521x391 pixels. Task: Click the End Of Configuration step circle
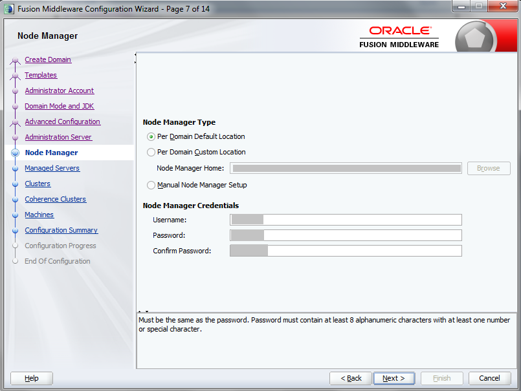tap(14, 261)
